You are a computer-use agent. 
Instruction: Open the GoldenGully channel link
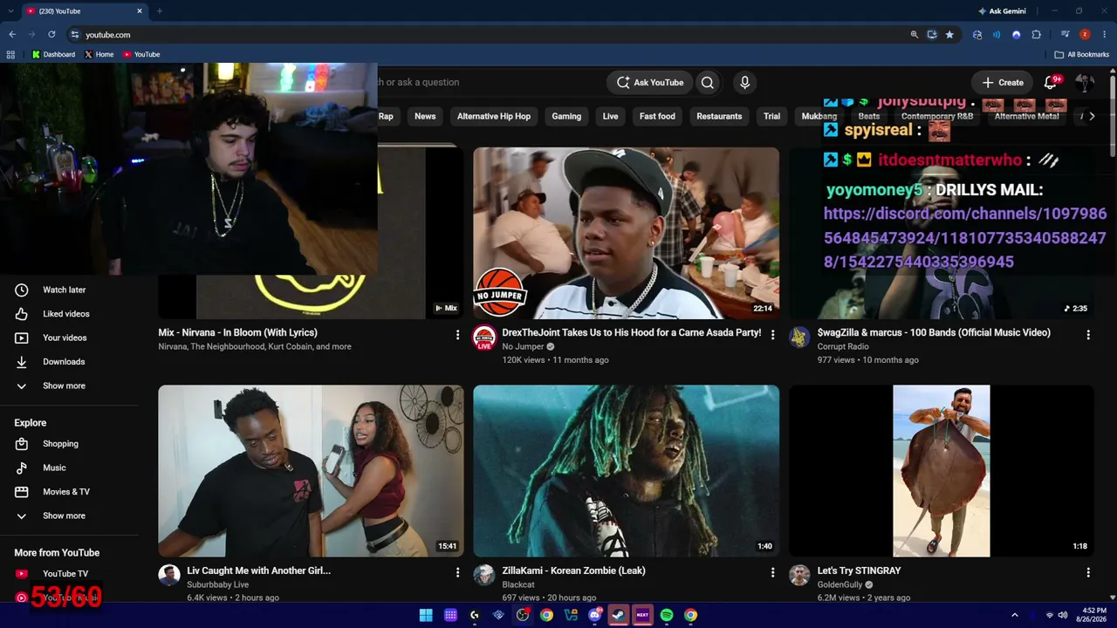[839, 585]
